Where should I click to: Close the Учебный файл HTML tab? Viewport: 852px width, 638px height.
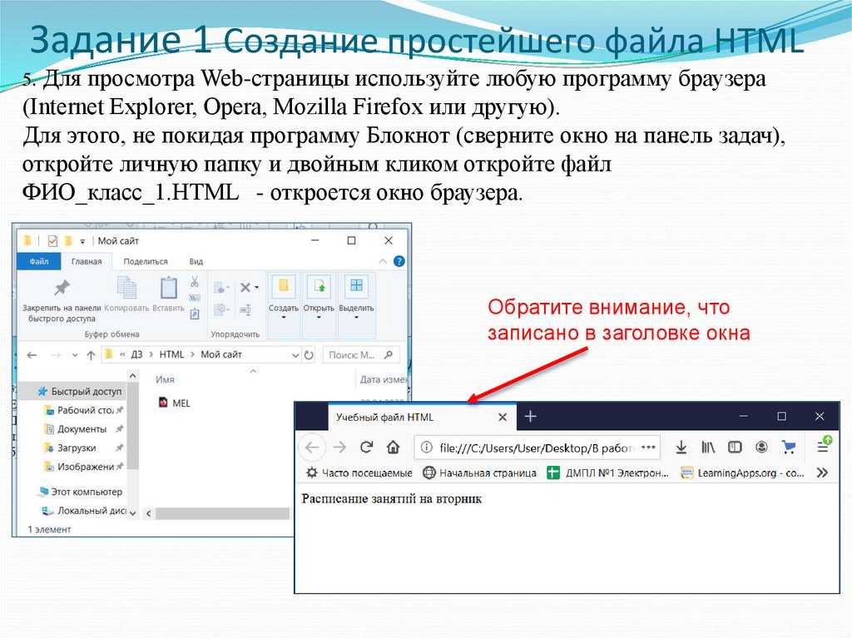coord(503,418)
